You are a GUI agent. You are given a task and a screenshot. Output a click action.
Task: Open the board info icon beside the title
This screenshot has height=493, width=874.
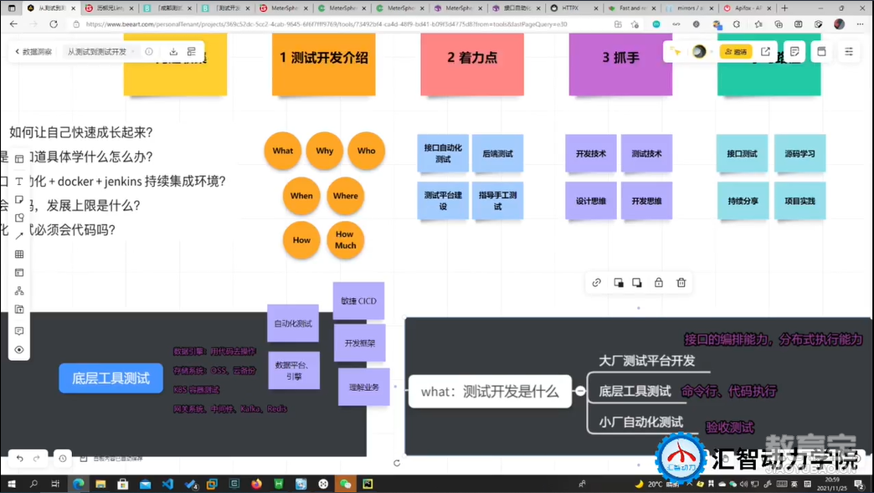click(149, 52)
